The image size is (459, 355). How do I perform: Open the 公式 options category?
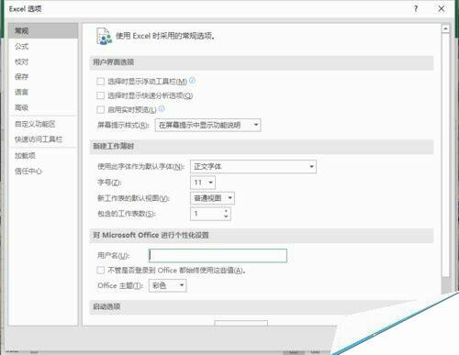click(x=43, y=46)
